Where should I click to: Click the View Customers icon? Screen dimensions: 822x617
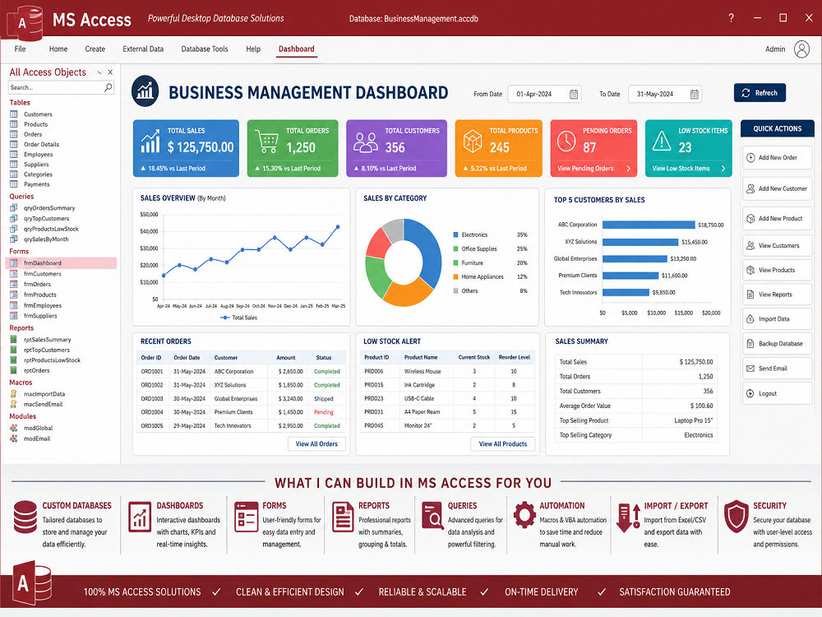pyautogui.click(x=750, y=245)
